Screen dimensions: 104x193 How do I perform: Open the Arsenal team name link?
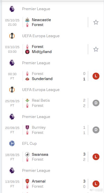pos(39,181)
